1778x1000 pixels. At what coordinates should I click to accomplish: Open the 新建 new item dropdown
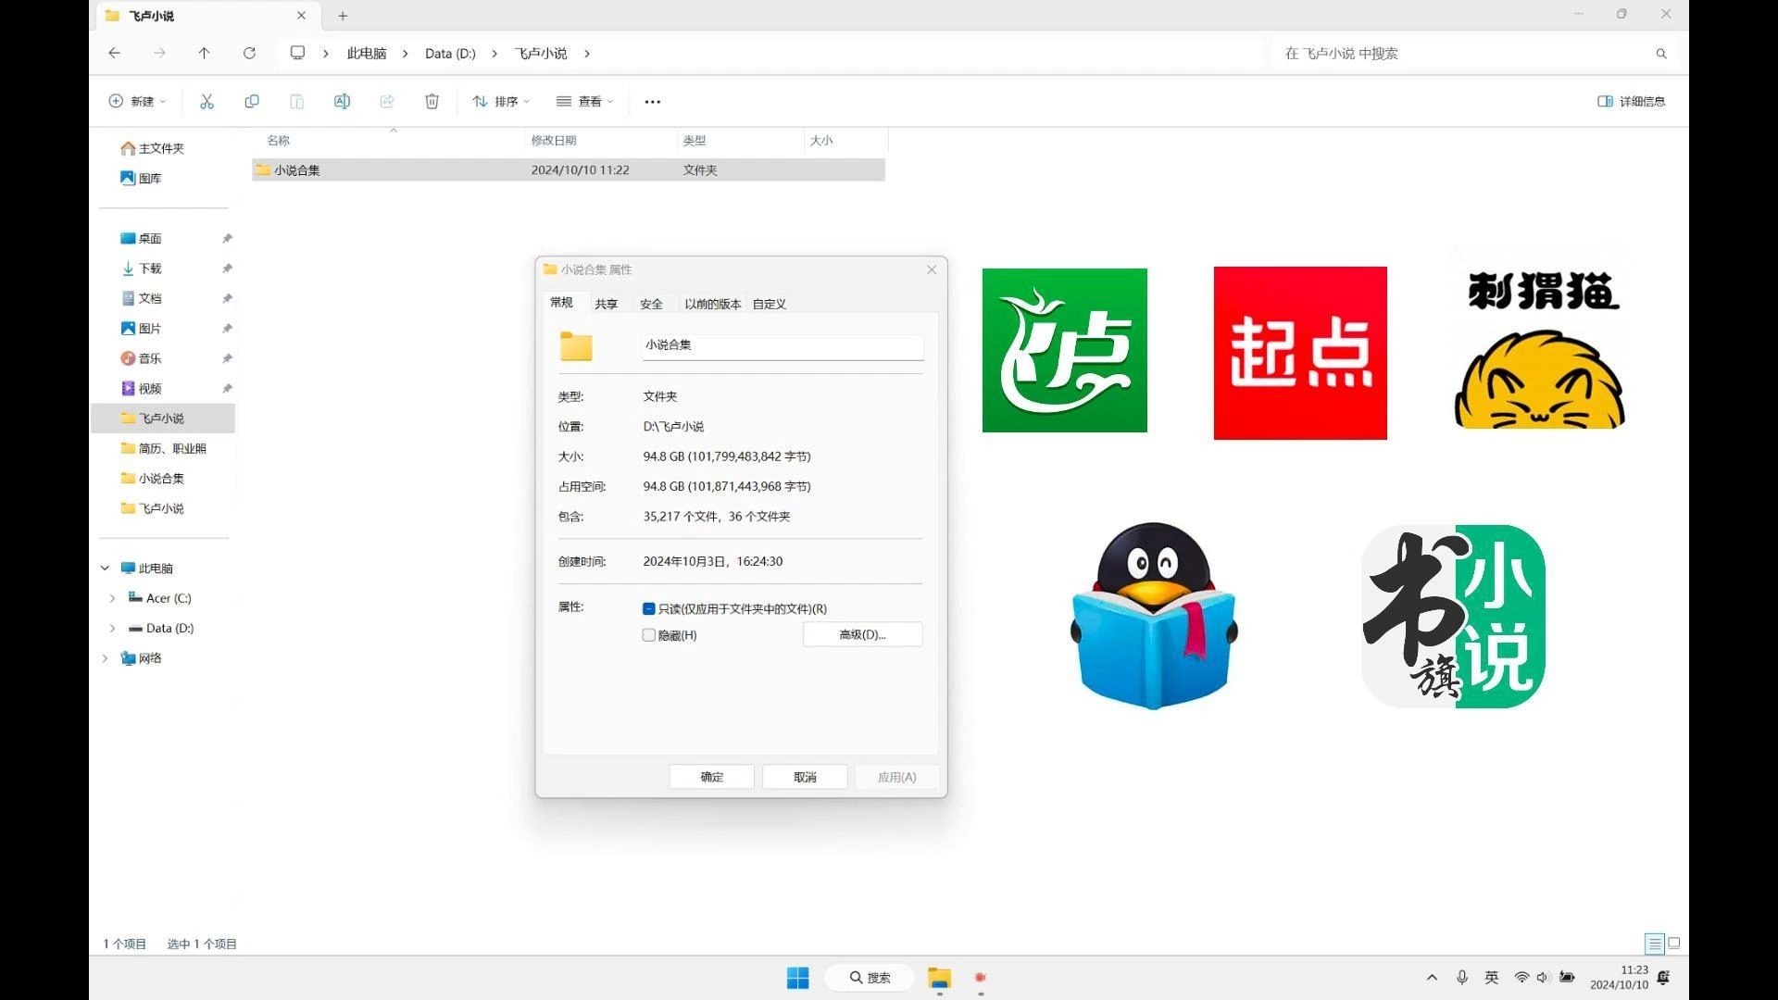[137, 102]
